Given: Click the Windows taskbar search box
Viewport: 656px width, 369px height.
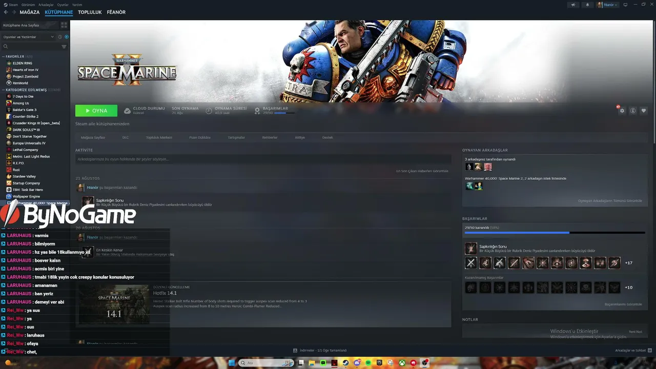Looking at the screenshot, I should (x=266, y=363).
